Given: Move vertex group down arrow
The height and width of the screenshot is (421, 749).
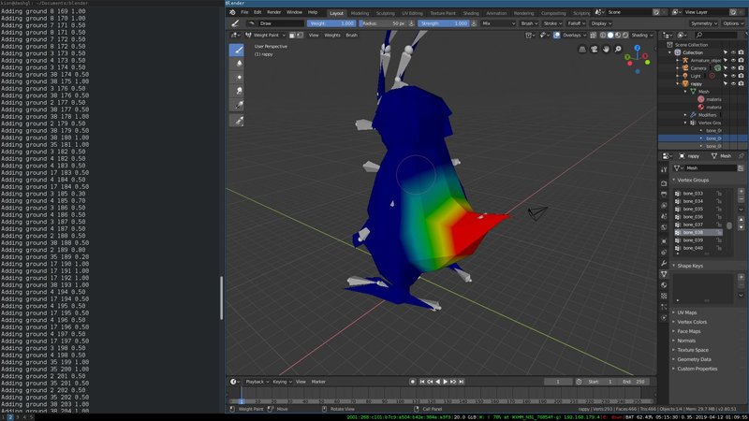Looking at the screenshot, I should click(x=741, y=227).
